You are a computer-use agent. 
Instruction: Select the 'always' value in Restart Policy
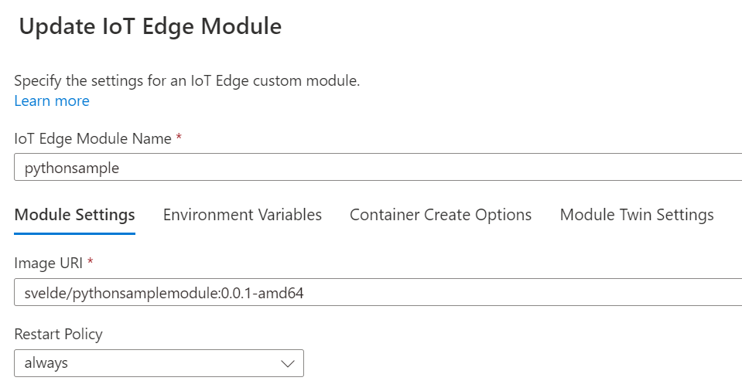[x=46, y=363]
